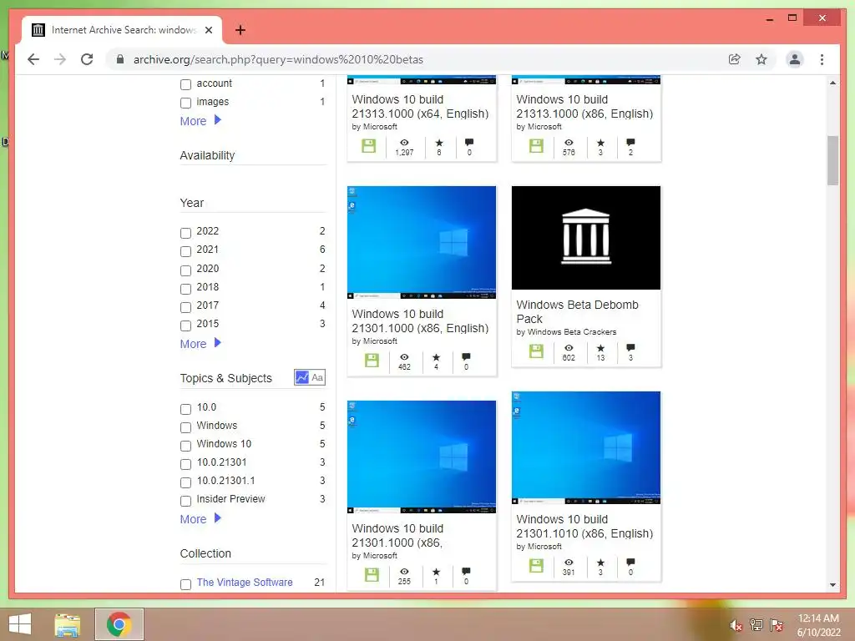This screenshot has height=641, width=855.
Task: Open Windows 10 build 21301.1010 (x86, English)
Action: (x=584, y=526)
